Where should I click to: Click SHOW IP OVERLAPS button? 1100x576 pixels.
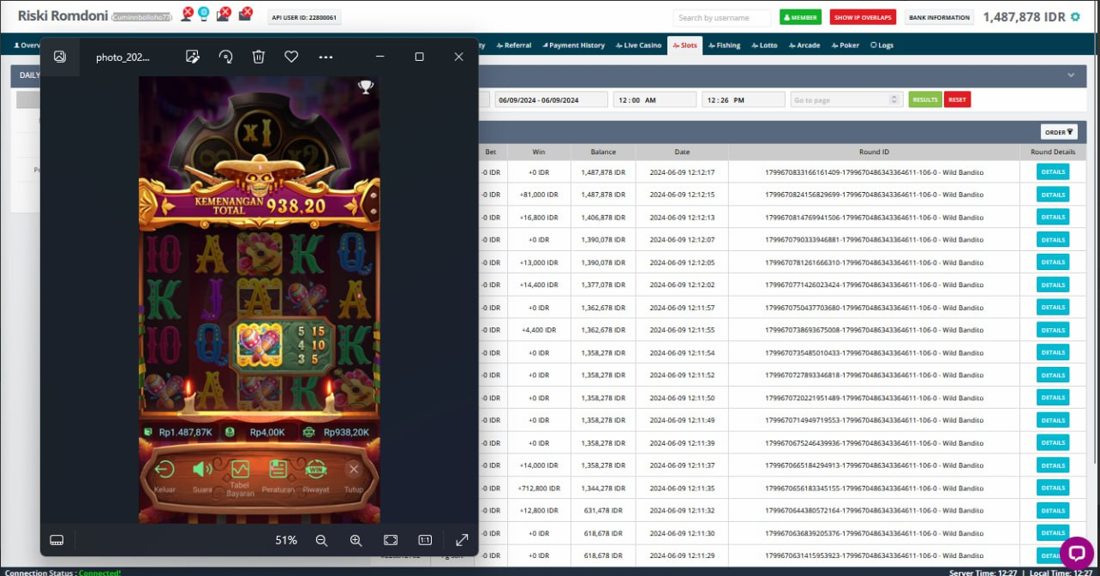[863, 17]
